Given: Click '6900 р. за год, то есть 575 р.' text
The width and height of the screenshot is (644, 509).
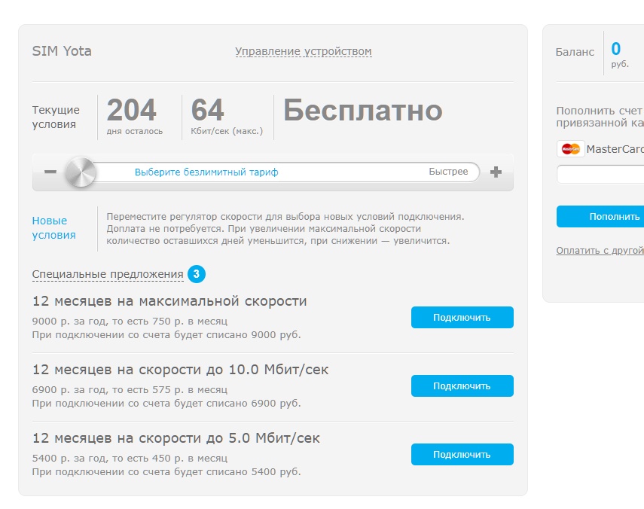Looking at the screenshot, I should click(108, 389).
